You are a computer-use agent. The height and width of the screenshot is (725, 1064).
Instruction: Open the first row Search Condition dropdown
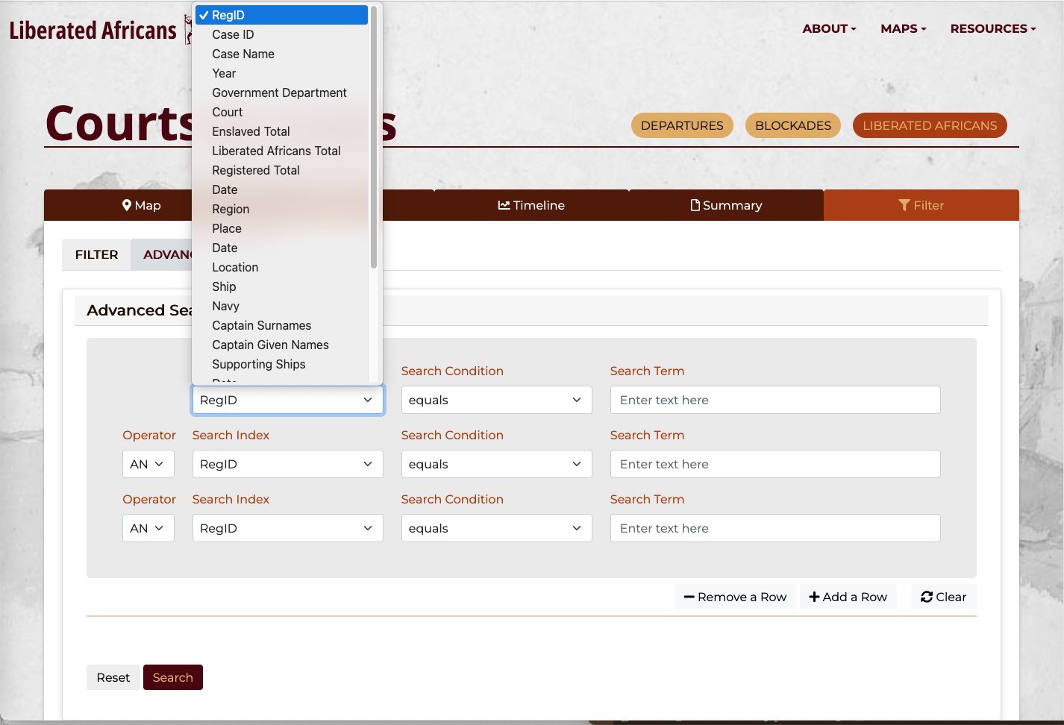coord(496,400)
